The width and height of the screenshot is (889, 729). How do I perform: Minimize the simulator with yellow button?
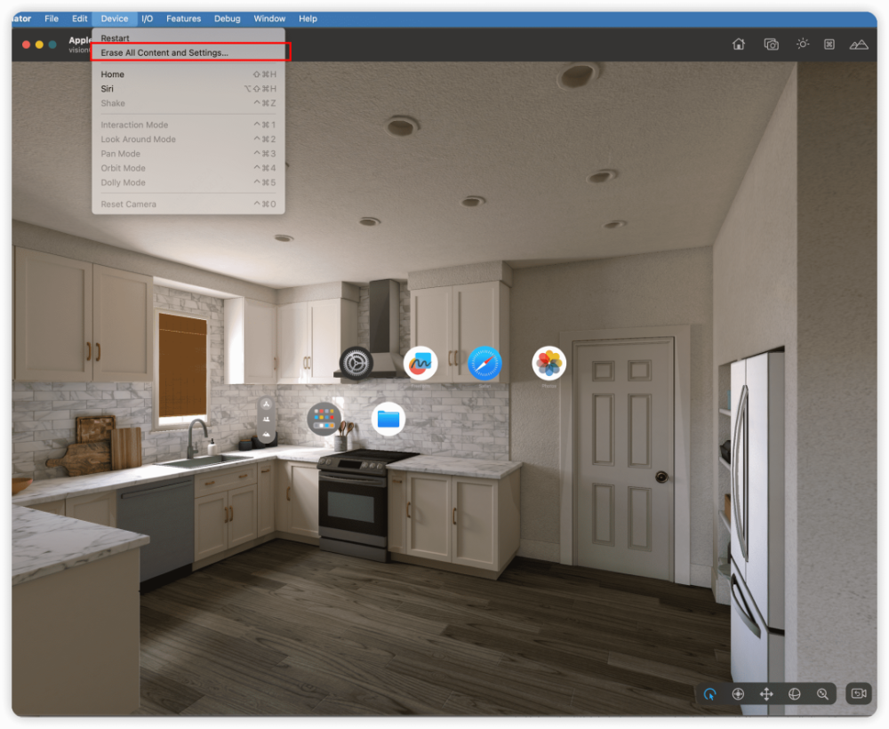pyautogui.click(x=39, y=44)
